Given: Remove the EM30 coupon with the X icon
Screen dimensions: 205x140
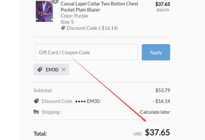Looking at the screenshot, I should click(x=64, y=69).
